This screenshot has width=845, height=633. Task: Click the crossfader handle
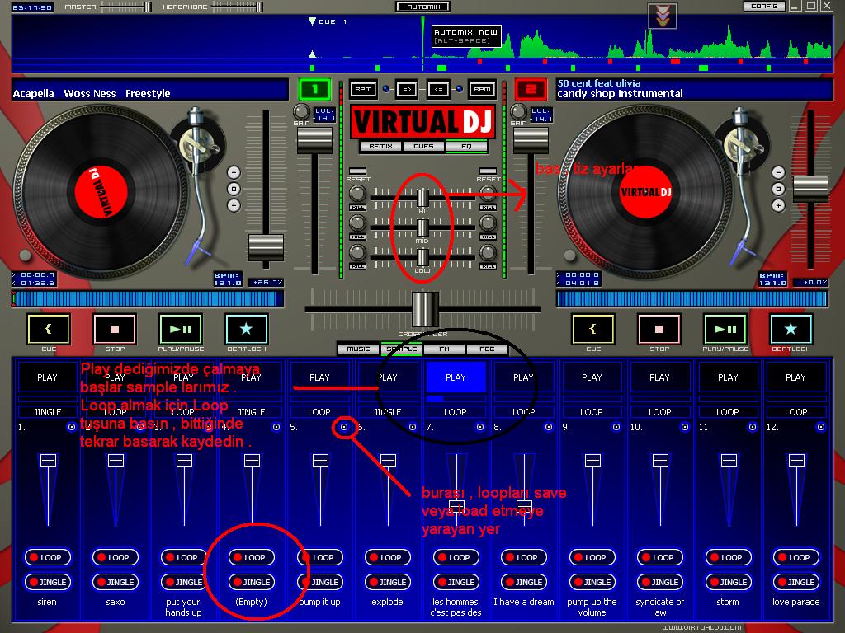[x=425, y=309]
